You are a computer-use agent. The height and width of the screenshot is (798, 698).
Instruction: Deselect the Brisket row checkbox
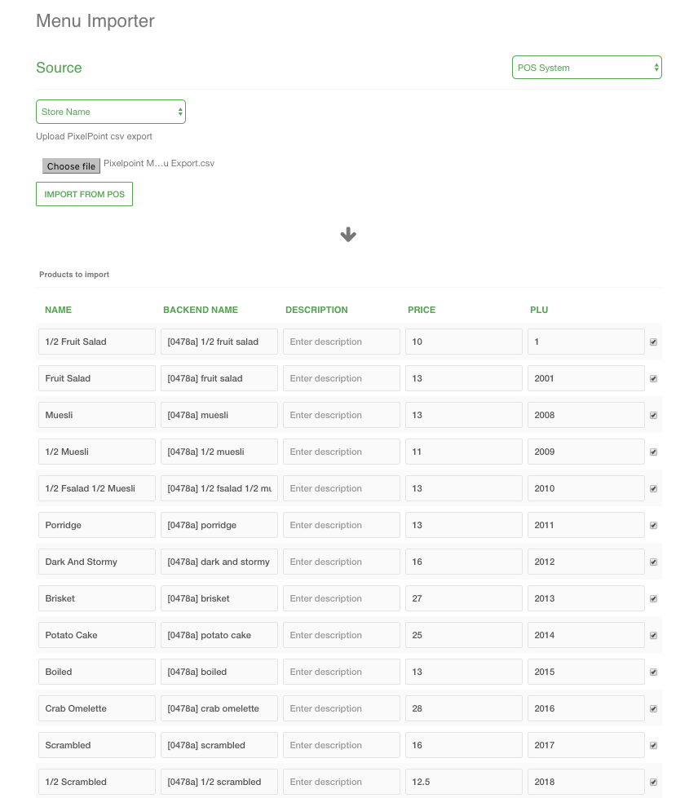pos(653,599)
